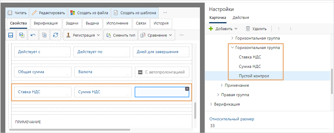Click the Относительный размер input field
334x133 pixels.
click(x=269, y=126)
